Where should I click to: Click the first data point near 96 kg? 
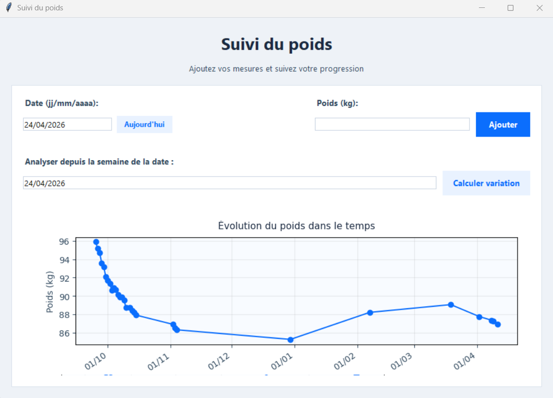[96, 242]
